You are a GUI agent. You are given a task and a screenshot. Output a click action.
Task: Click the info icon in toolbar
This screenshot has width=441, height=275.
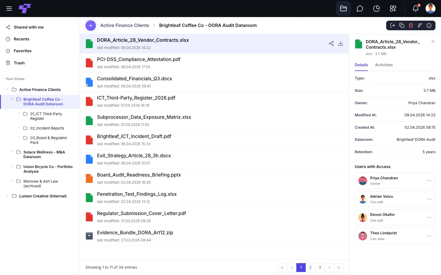pyautogui.click(x=429, y=26)
